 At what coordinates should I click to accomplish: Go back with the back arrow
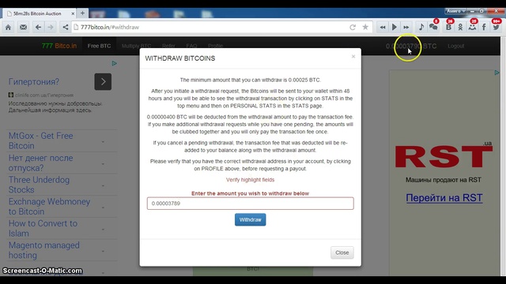(x=38, y=28)
